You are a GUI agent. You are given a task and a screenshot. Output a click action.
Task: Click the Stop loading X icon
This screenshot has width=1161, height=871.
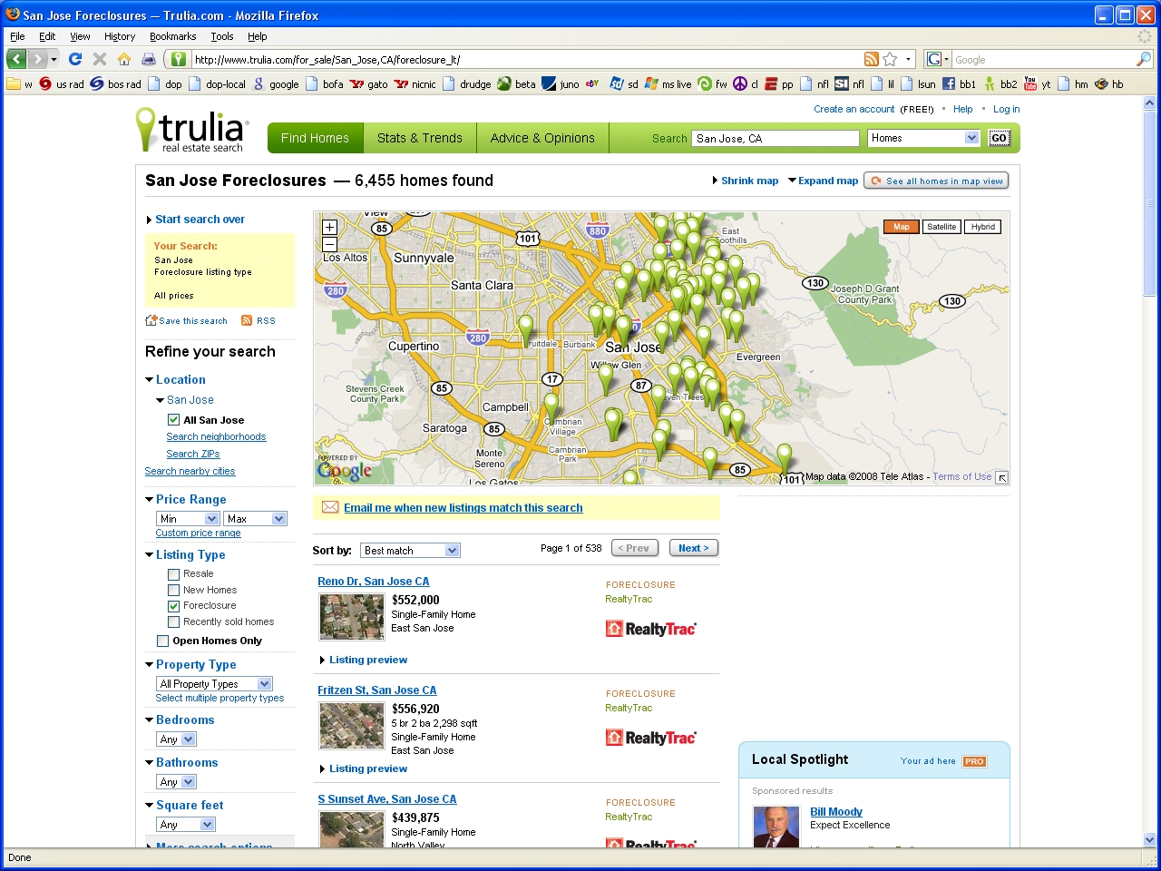tap(100, 59)
